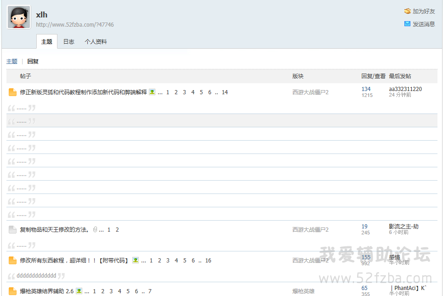Click the xlh username heading

(42, 15)
